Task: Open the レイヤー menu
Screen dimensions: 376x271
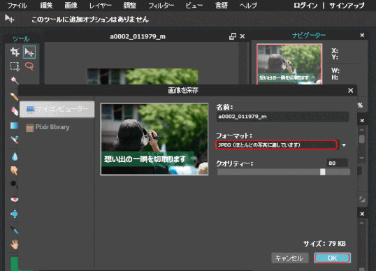Action: tap(100, 6)
